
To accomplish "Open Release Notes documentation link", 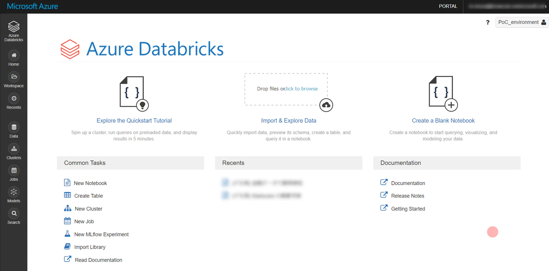I will click(x=407, y=196).
